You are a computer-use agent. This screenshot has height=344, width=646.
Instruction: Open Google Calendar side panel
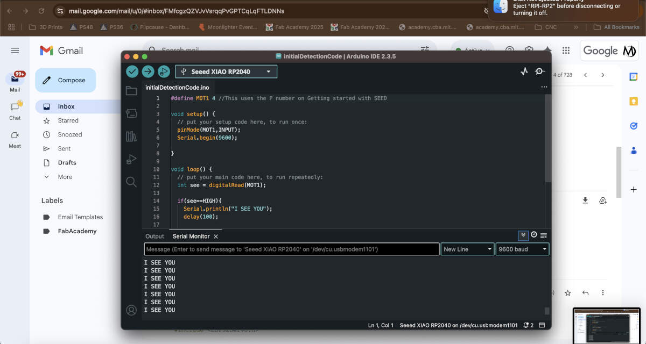point(634,77)
